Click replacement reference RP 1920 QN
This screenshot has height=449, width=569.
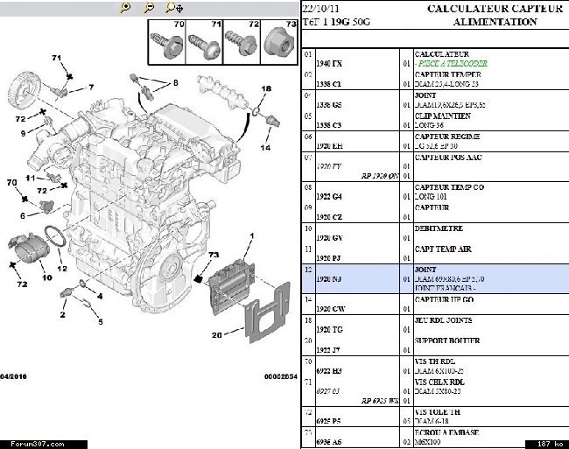click(x=380, y=175)
